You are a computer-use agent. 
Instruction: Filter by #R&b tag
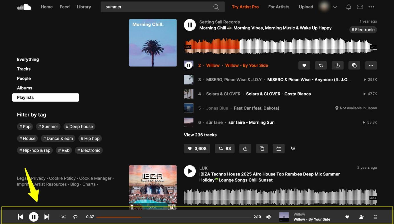tap(64, 150)
